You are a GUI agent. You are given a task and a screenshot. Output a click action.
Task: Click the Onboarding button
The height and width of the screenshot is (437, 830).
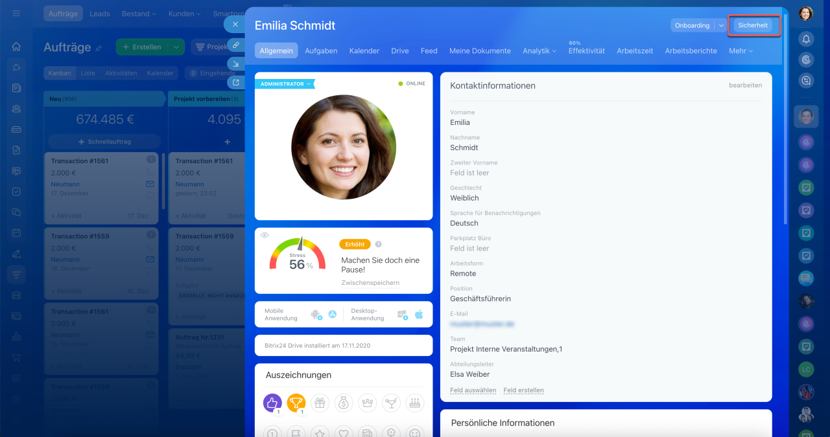tap(692, 25)
